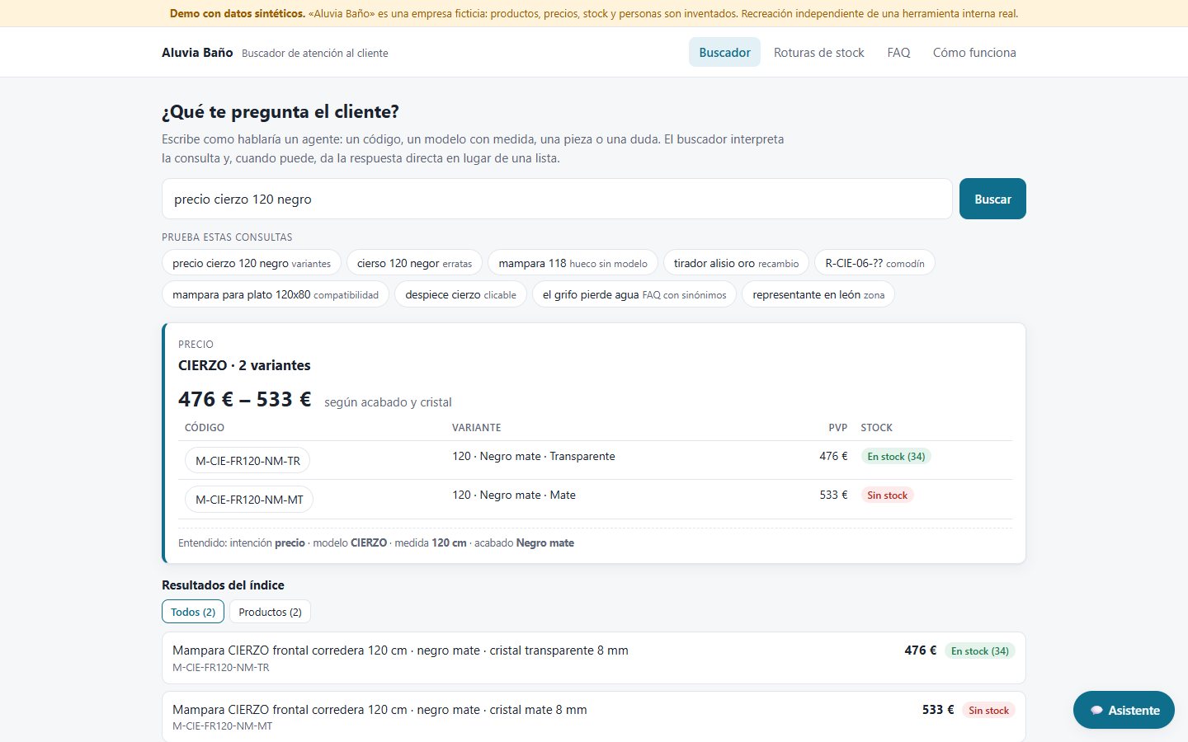The image size is (1188, 742).
Task: Filter results by 'Productos (2)'
Action: (270, 612)
